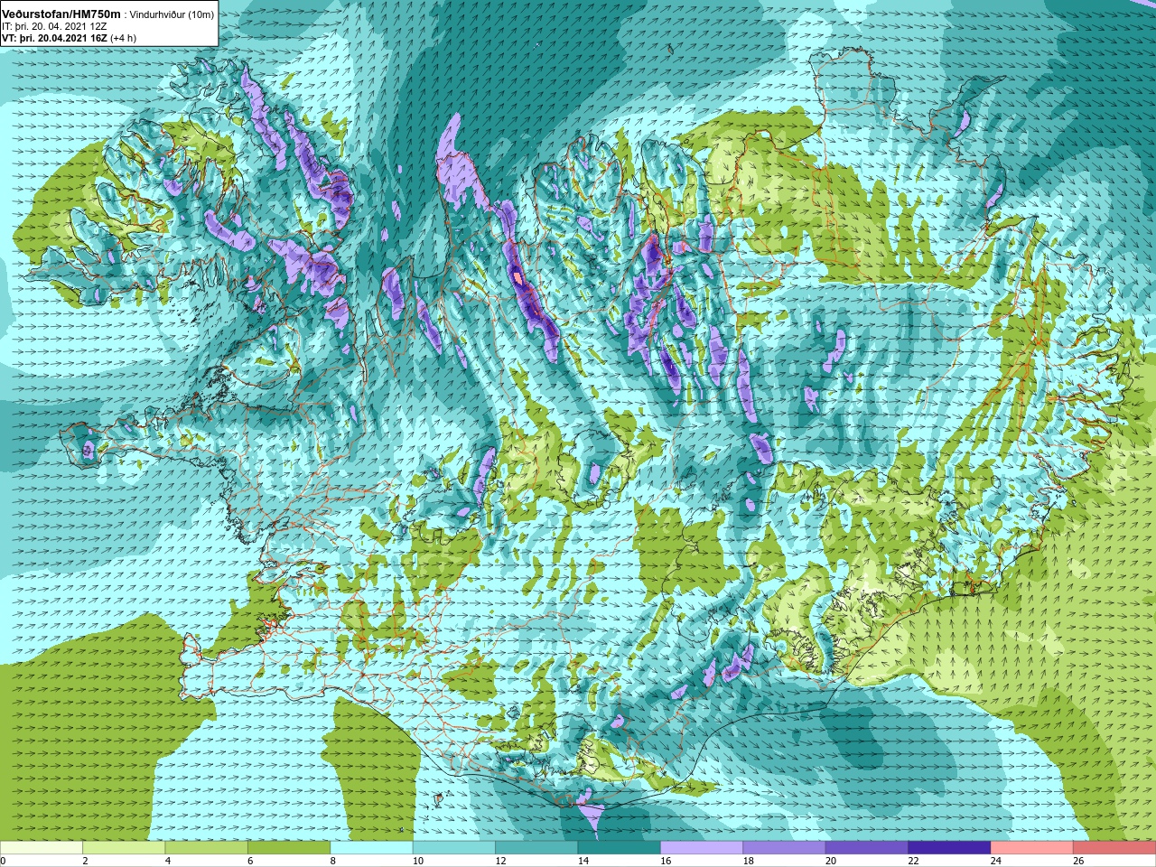This screenshot has width=1156, height=867.
Task: Click the 20–22 violet legend swatch
Action: click(x=867, y=848)
